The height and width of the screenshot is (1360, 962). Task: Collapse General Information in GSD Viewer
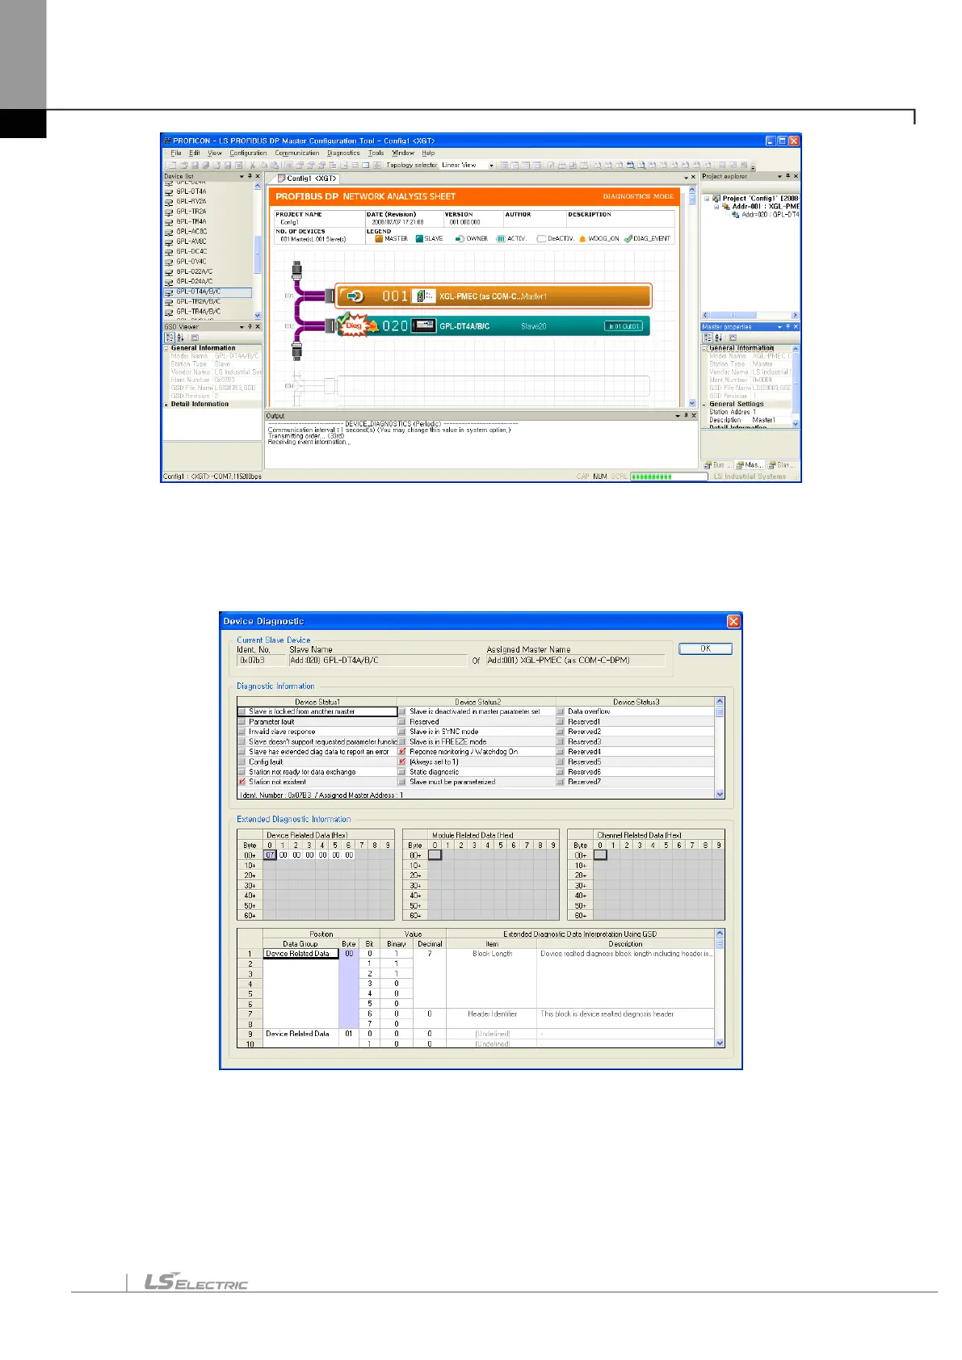click(x=166, y=348)
